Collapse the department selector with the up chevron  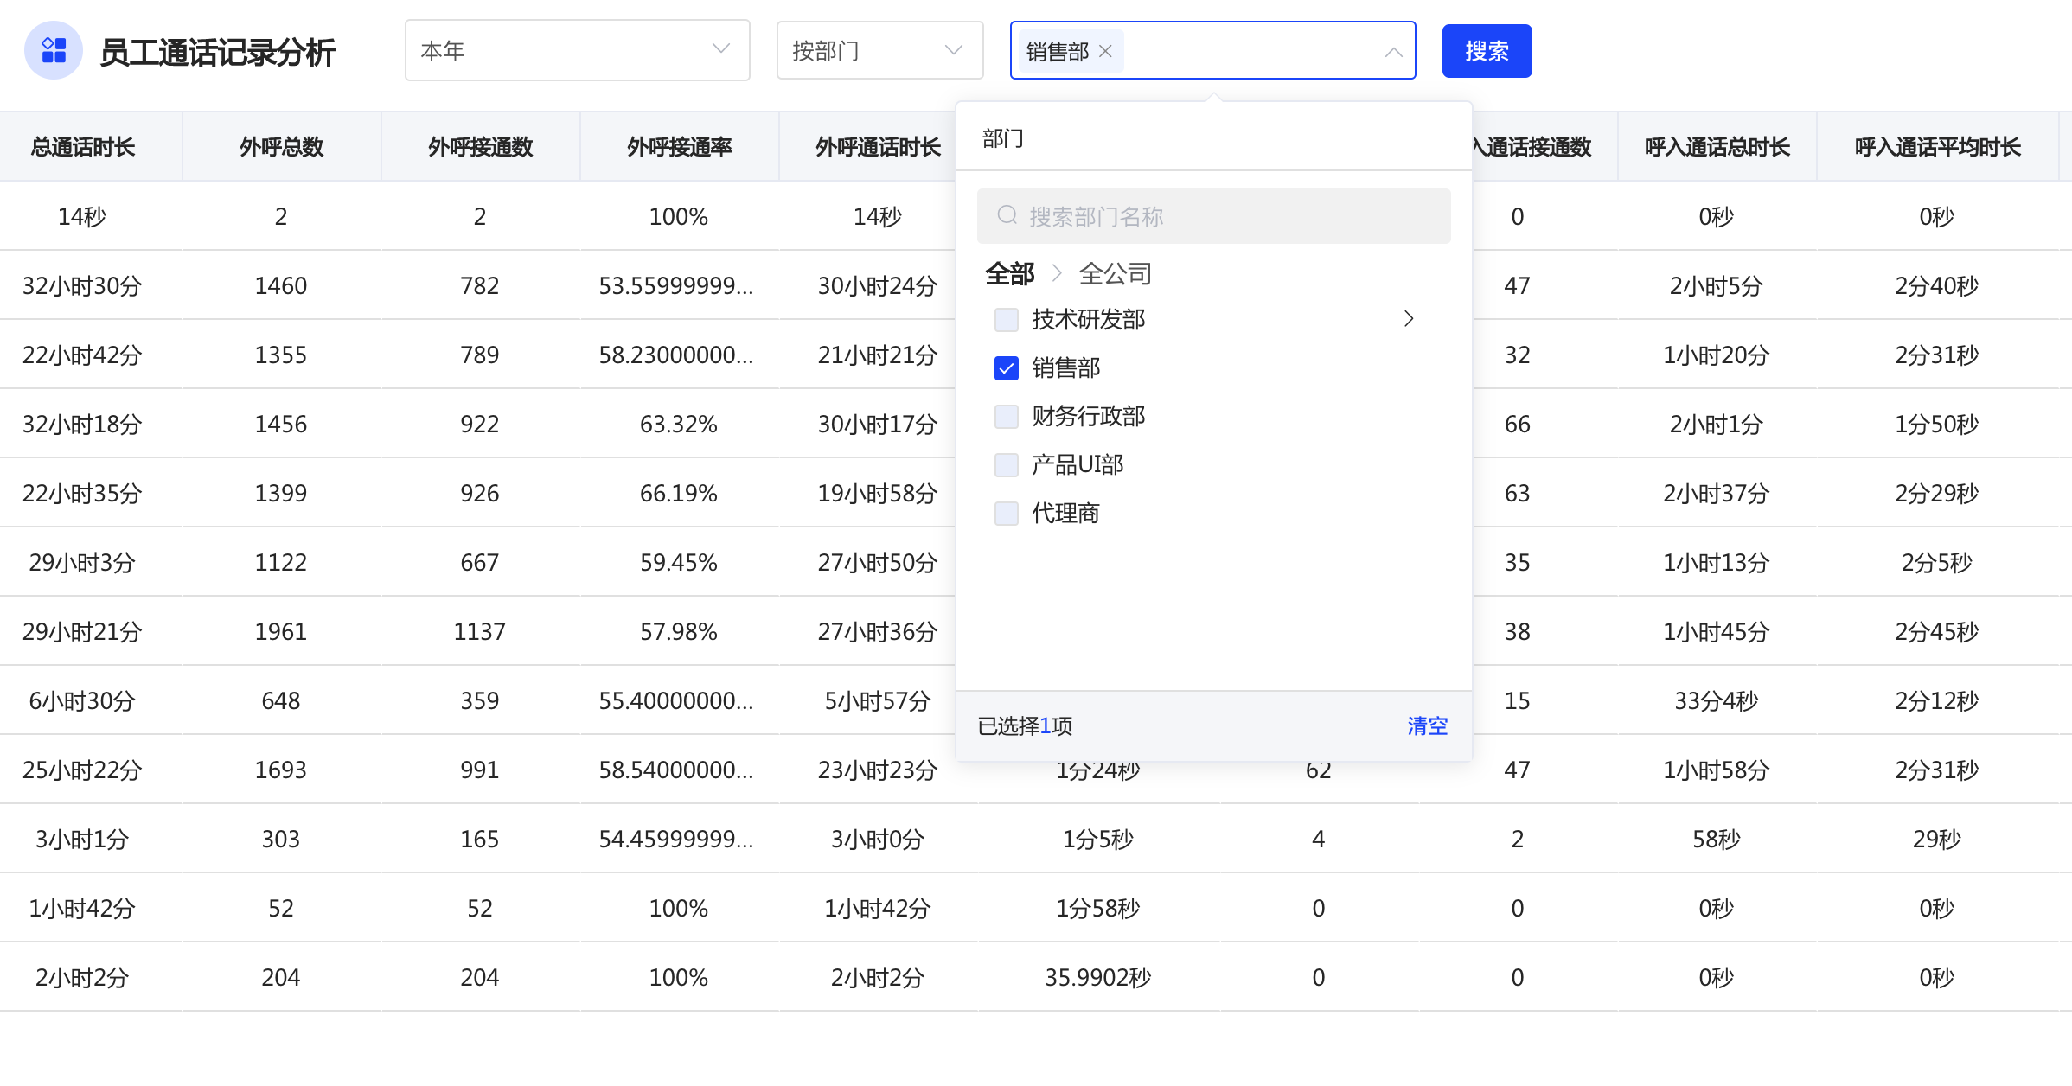tap(1393, 52)
